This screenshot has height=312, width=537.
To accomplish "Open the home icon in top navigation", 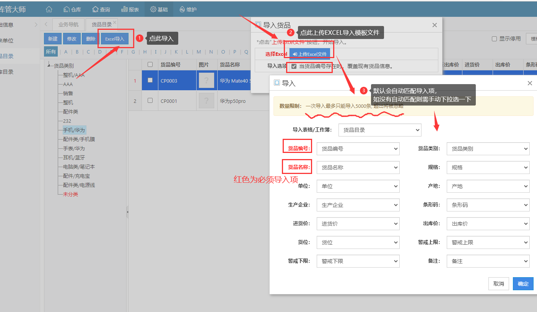I will tap(49, 9).
